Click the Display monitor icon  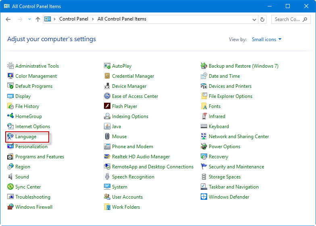coord(10,96)
